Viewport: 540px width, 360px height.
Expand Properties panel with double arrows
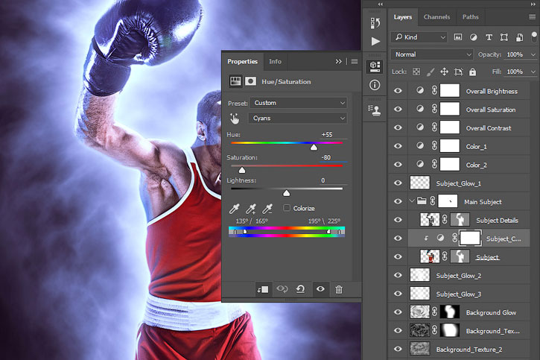tap(339, 61)
